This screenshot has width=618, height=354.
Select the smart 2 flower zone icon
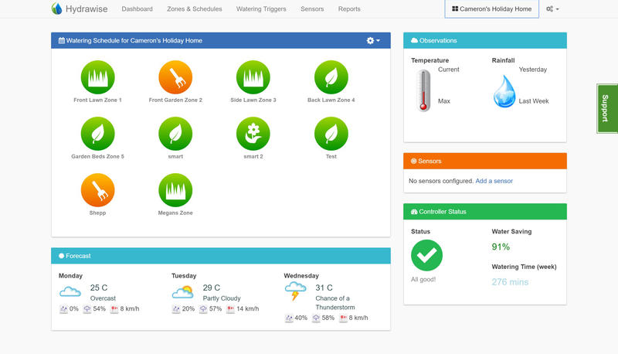pos(253,134)
